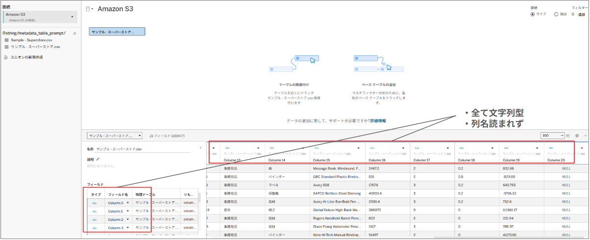The image size is (590, 240).
Task: Click the Abc data type icon above Column 19
Action: tap(506, 147)
